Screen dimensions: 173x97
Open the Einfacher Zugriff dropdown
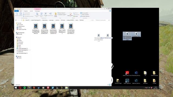click(62, 15)
